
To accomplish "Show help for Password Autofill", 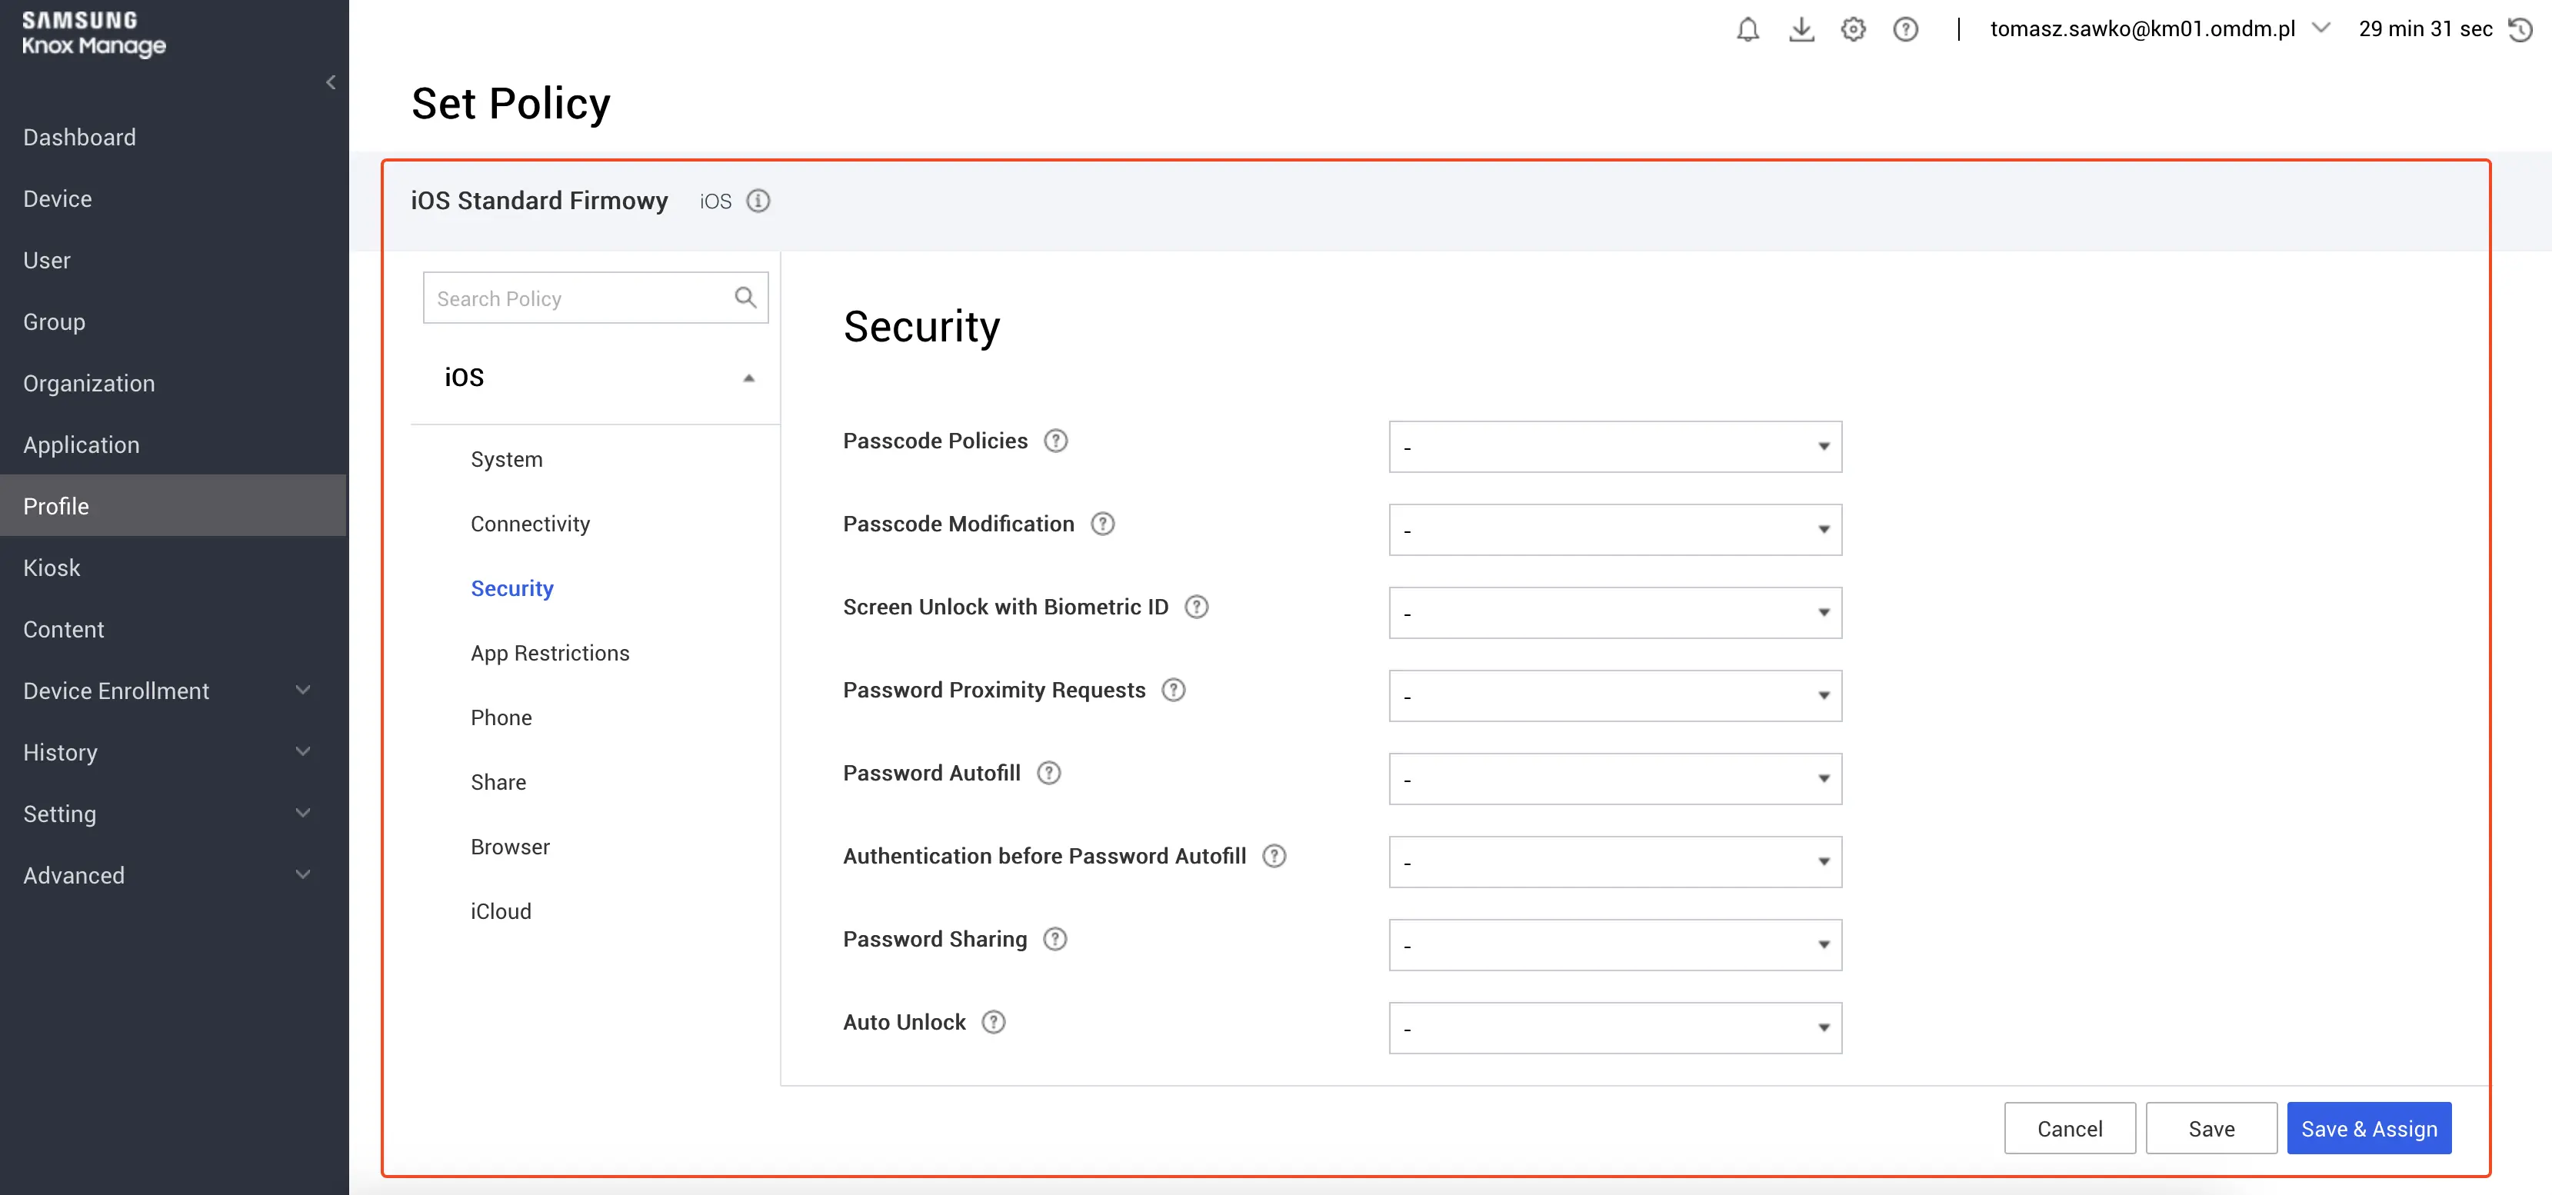I will (1048, 774).
